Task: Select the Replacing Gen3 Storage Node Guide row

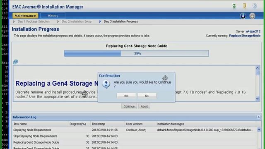Action: coord(134,142)
